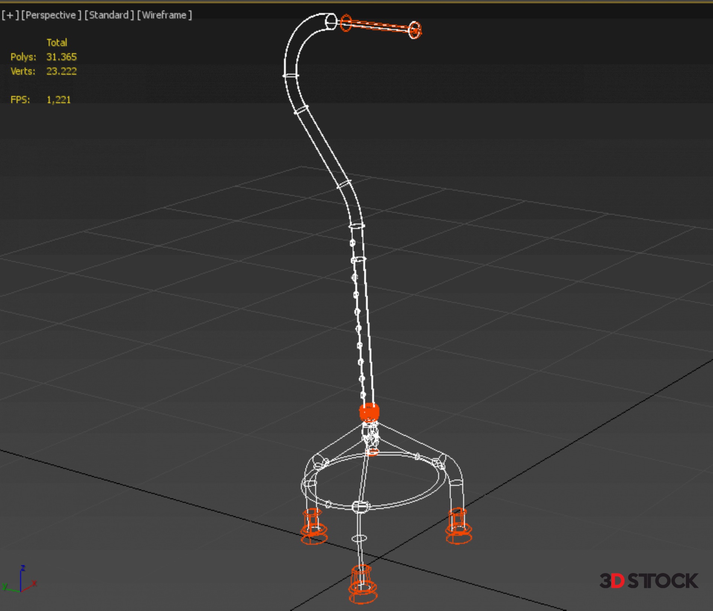The width and height of the screenshot is (713, 611).
Task: Select the solid orange collar on the shaft
Action: [369, 412]
